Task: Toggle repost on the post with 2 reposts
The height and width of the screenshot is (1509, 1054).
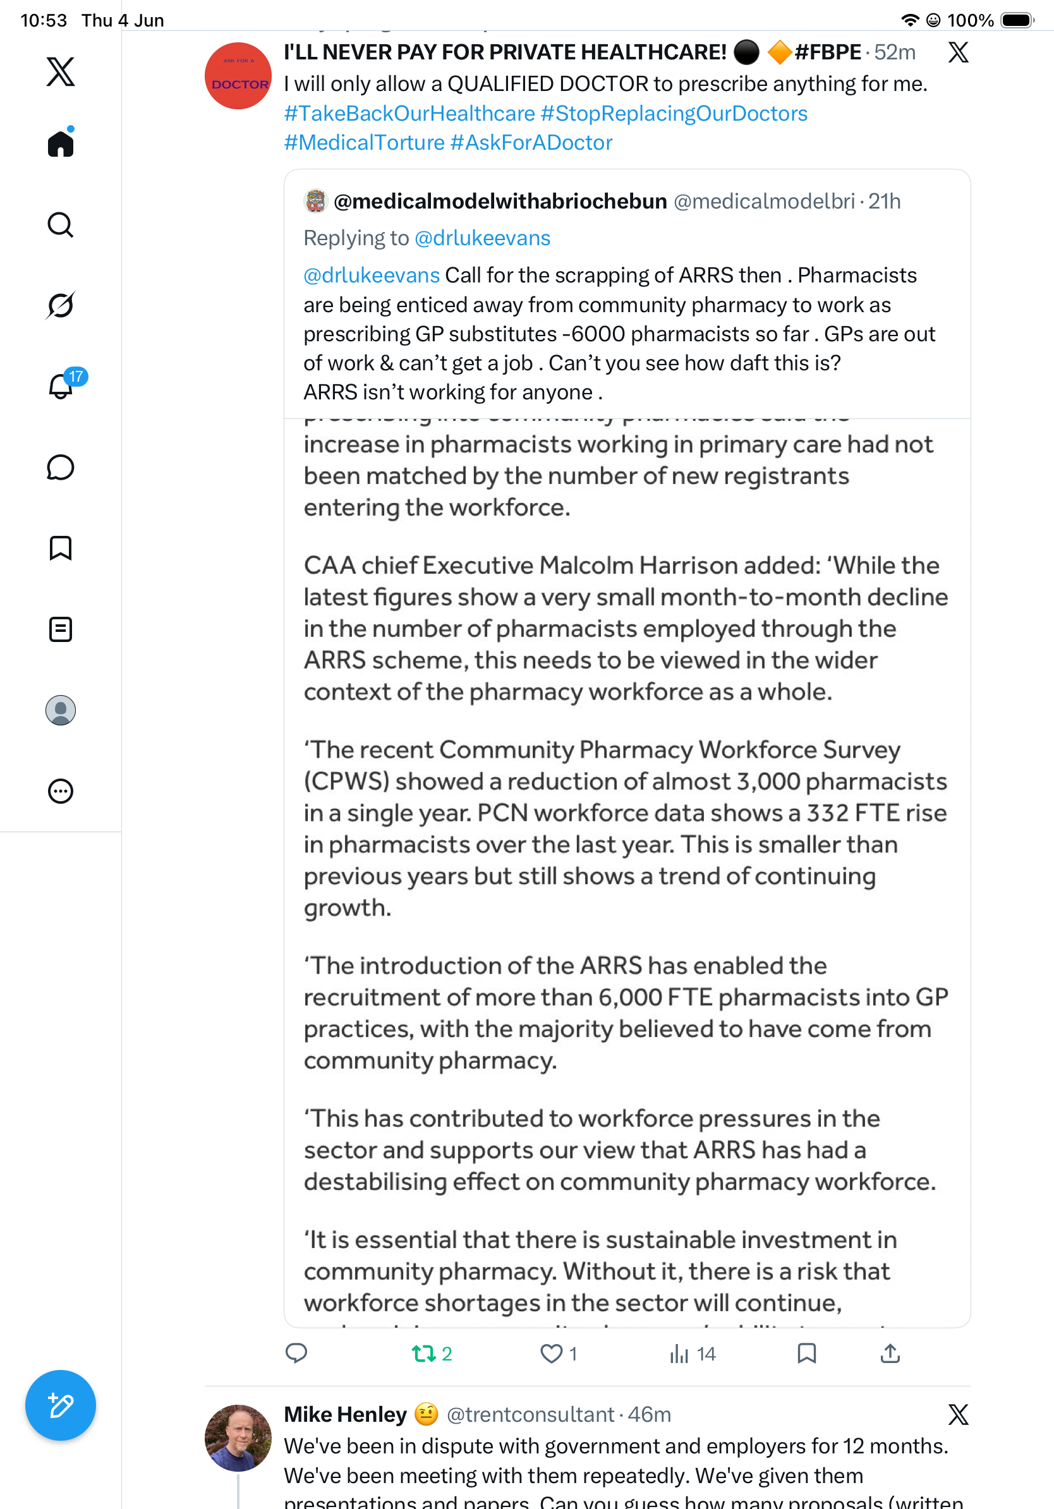Action: point(432,1354)
